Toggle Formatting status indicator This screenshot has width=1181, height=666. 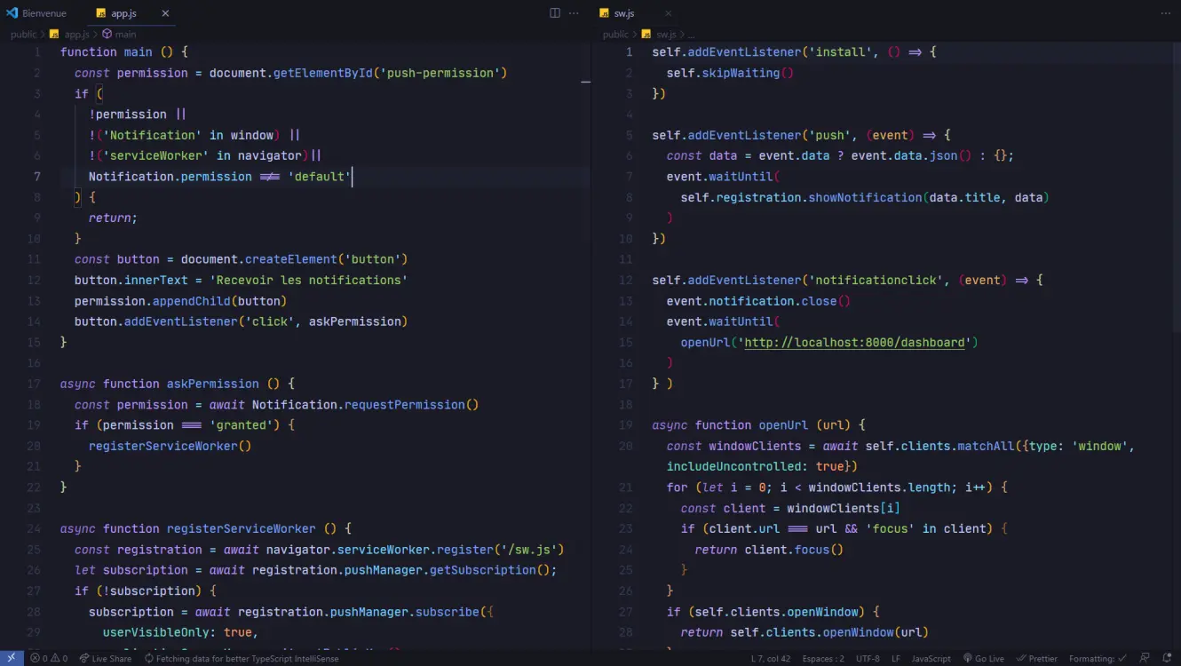[x=1098, y=658]
